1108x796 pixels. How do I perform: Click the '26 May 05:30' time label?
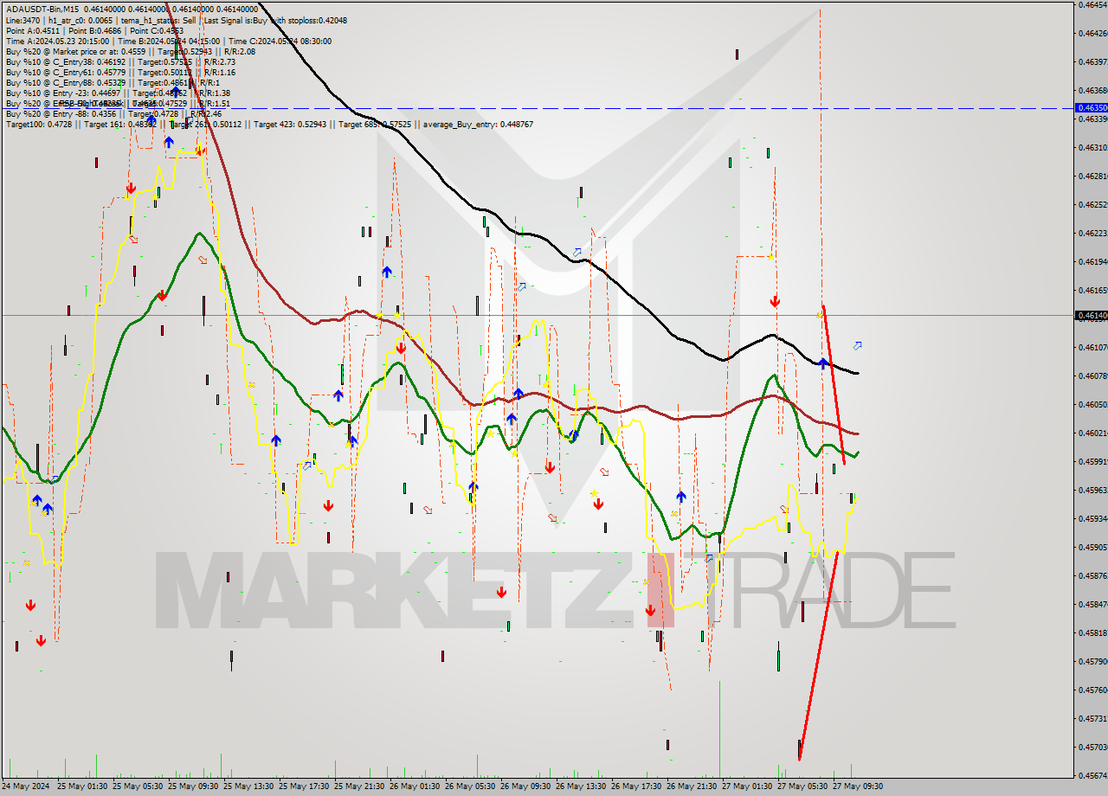[469, 786]
